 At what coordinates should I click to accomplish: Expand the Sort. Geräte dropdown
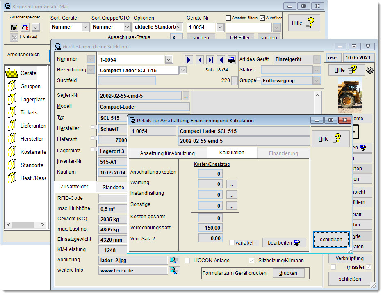(x=85, y=27)
